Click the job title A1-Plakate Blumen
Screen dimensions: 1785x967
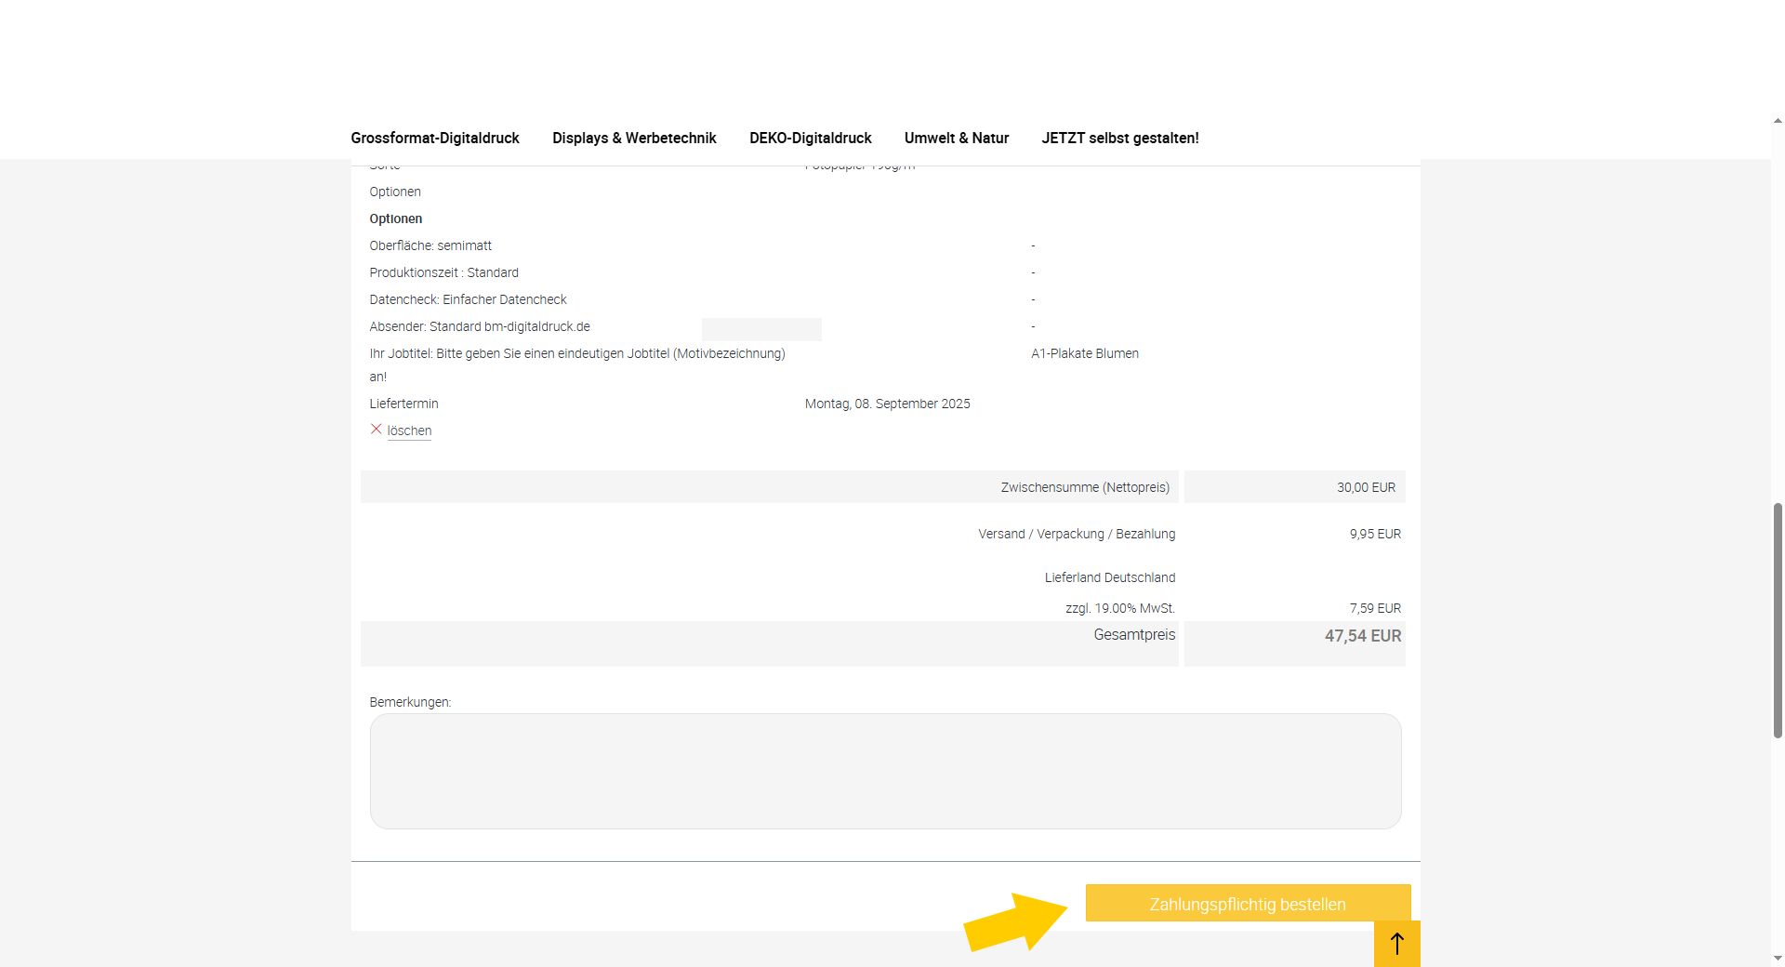[1084, 353]
